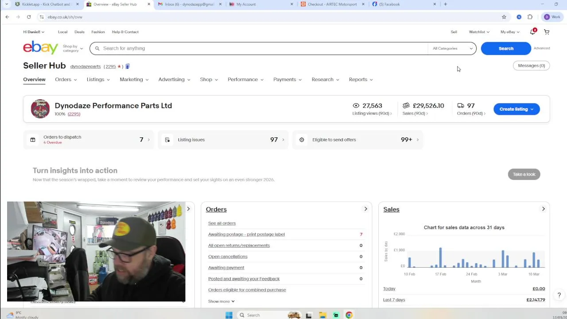This screenshot has width=567, height=319.
Task: Open the Eligible to send offers tile
Action: pyautogui.click(x=358, y=140)
